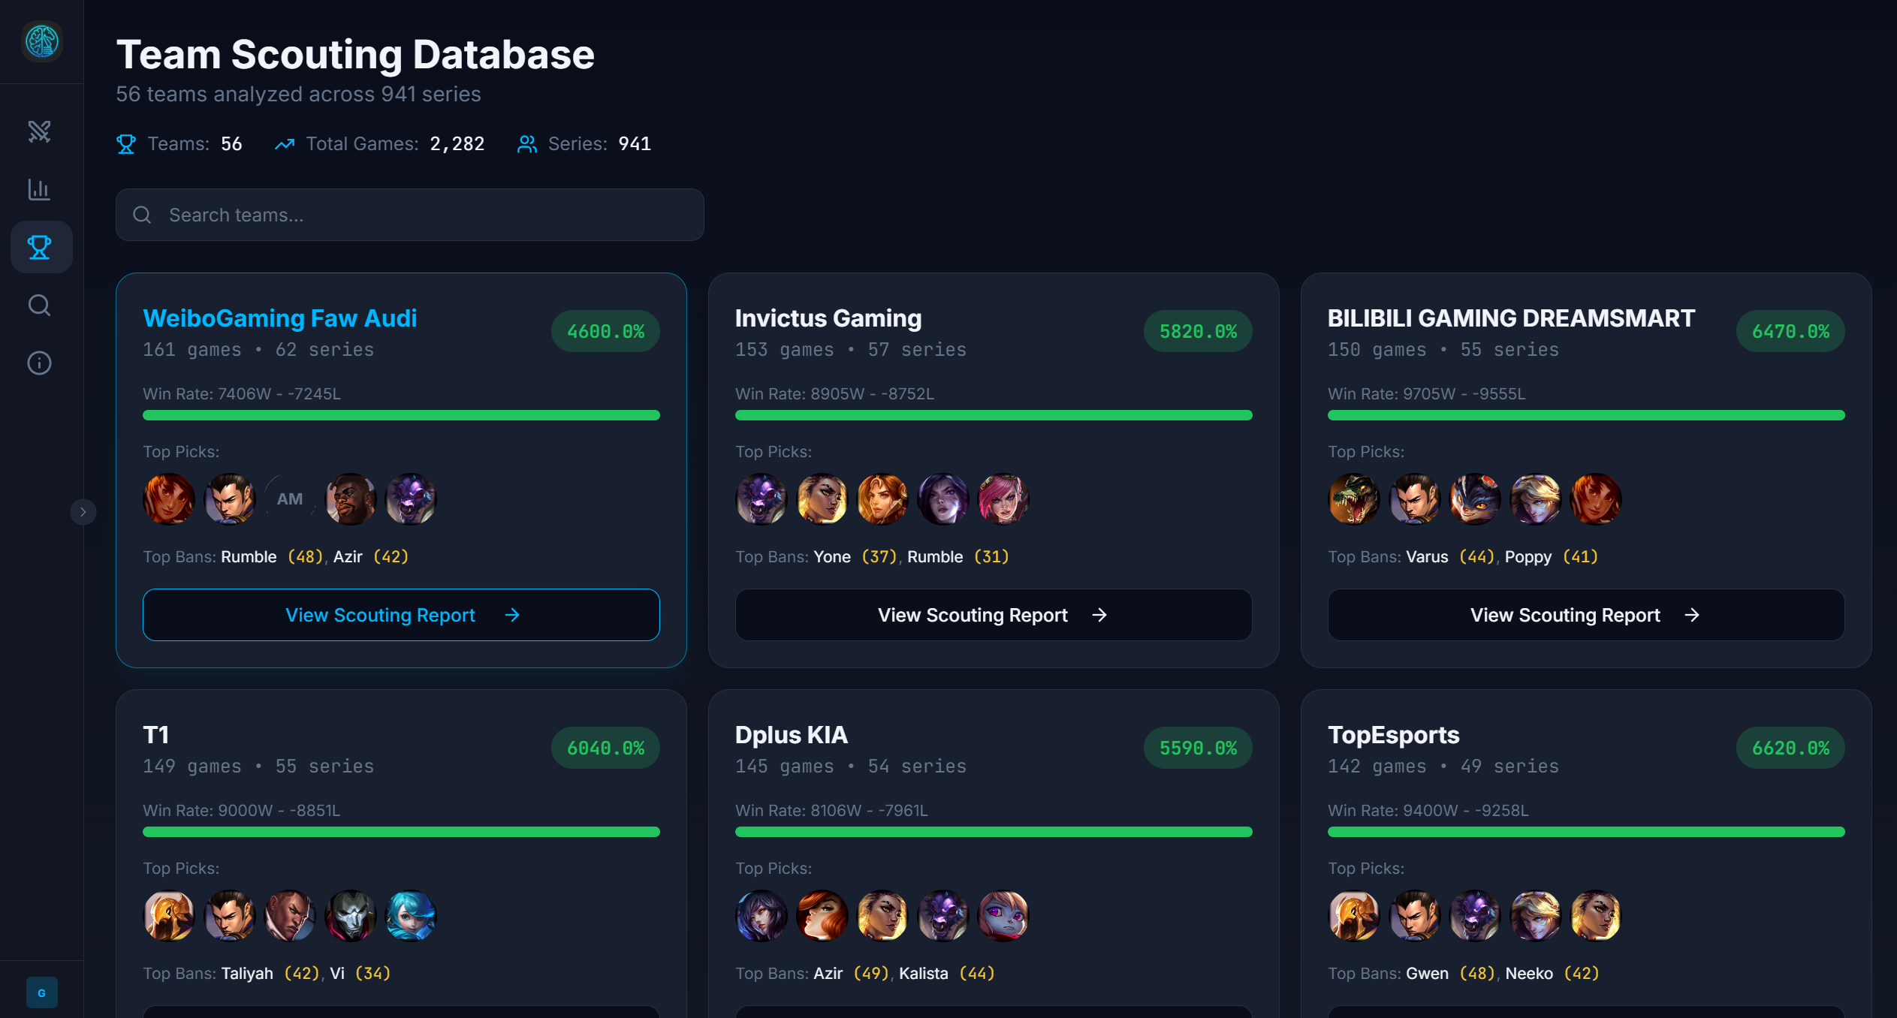Select the trophy teams sidebar icon
Image resolution: width=1897 pixels, height=1018 pixels.
pos(39,247)
